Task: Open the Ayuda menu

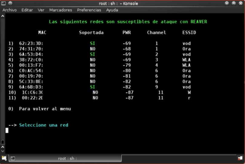Action: (x=112, y=10)
